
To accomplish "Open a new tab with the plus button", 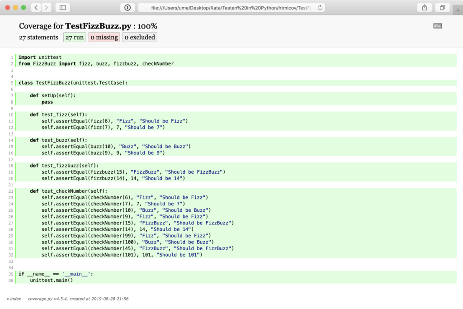I will click(x=458, y=10).
